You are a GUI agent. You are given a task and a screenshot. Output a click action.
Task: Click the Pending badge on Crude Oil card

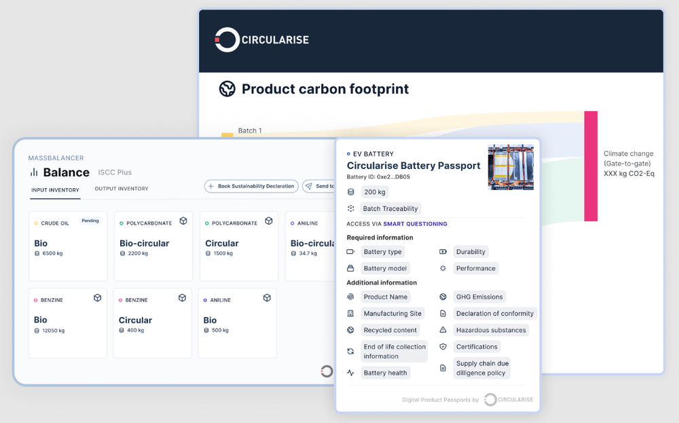pos(90,221)
